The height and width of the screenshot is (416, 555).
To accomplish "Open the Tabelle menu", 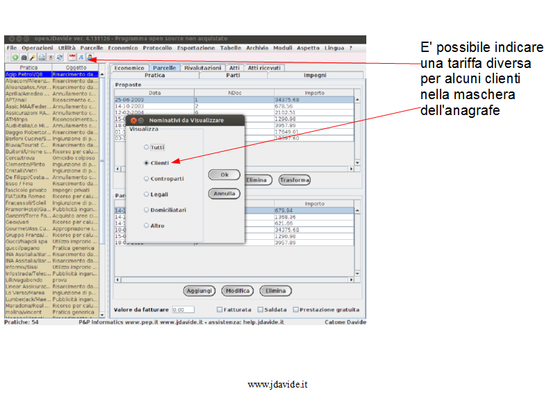I will pos(230,48).
